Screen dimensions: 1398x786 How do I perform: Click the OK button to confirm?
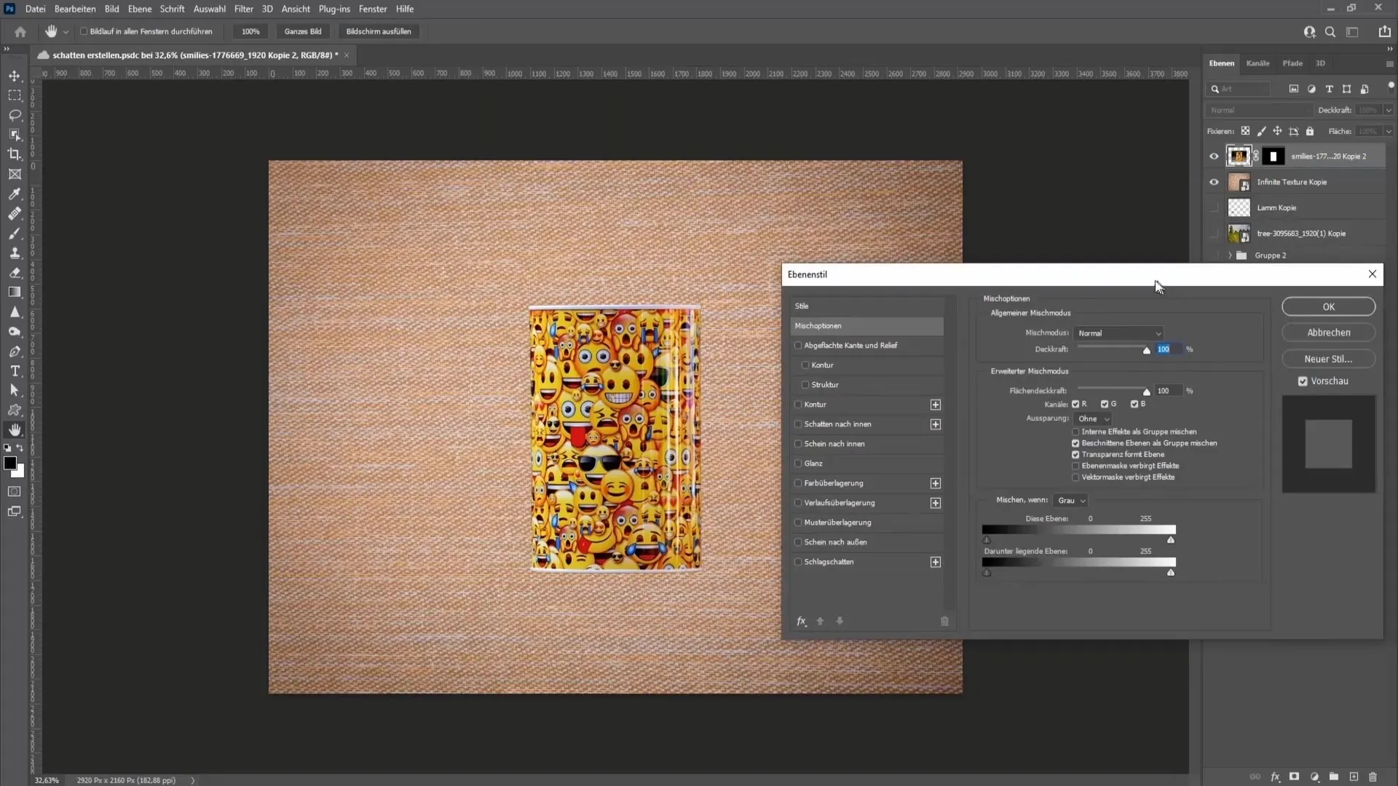1328,306
